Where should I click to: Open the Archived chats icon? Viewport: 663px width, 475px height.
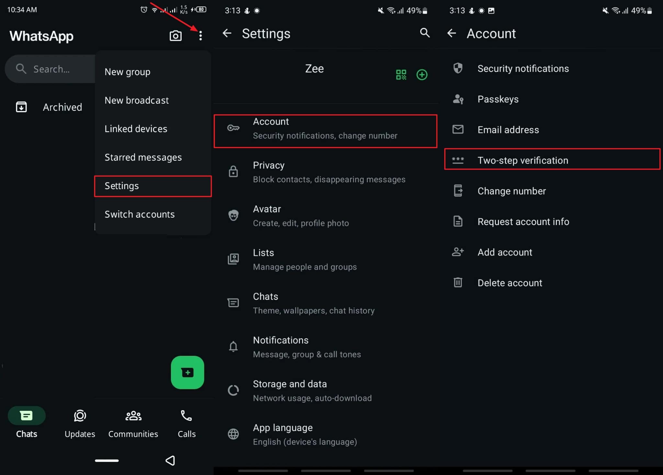click(x=21, y=107)
